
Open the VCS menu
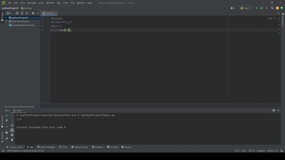tap(73, 3)
